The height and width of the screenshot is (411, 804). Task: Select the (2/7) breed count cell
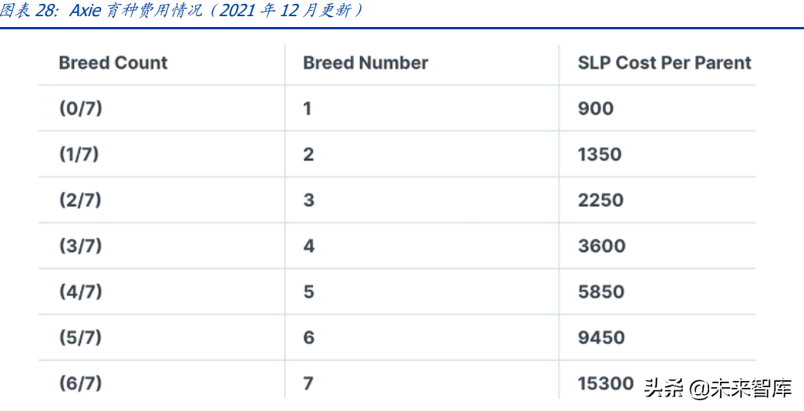(x=80, y=200)
